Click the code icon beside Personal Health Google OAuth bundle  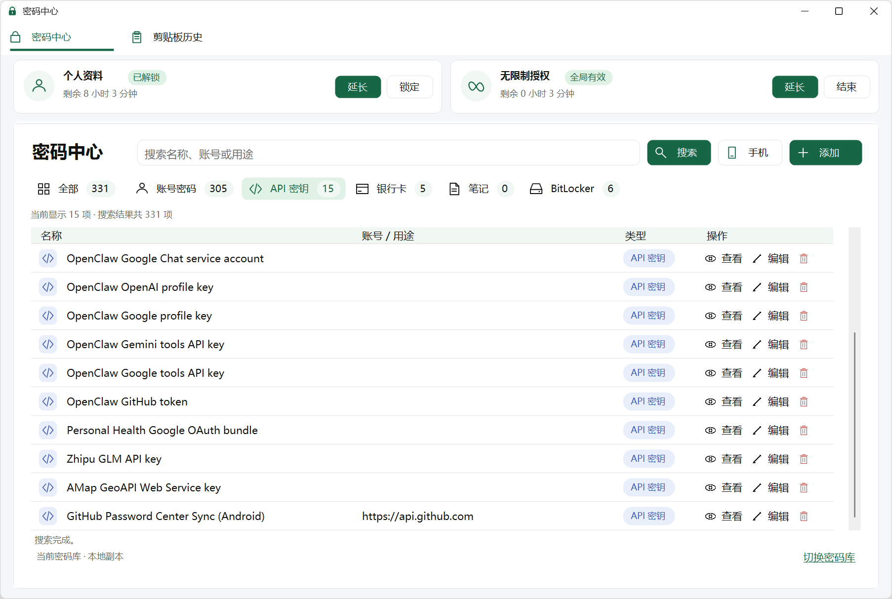pos(48,430)
